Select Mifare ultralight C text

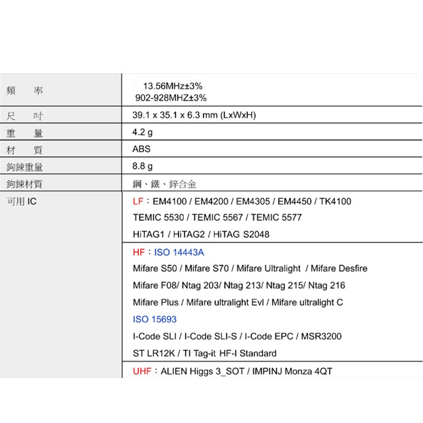tap(307, 303)
